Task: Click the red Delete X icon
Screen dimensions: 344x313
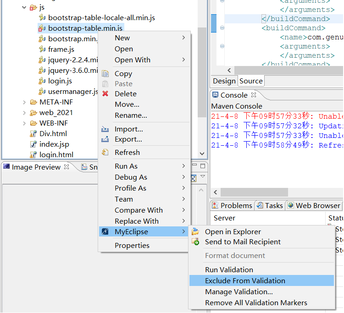Action: (105, 93)
